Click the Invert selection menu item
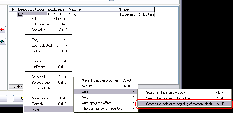233x113 pixels. click(x=49, y=88)
